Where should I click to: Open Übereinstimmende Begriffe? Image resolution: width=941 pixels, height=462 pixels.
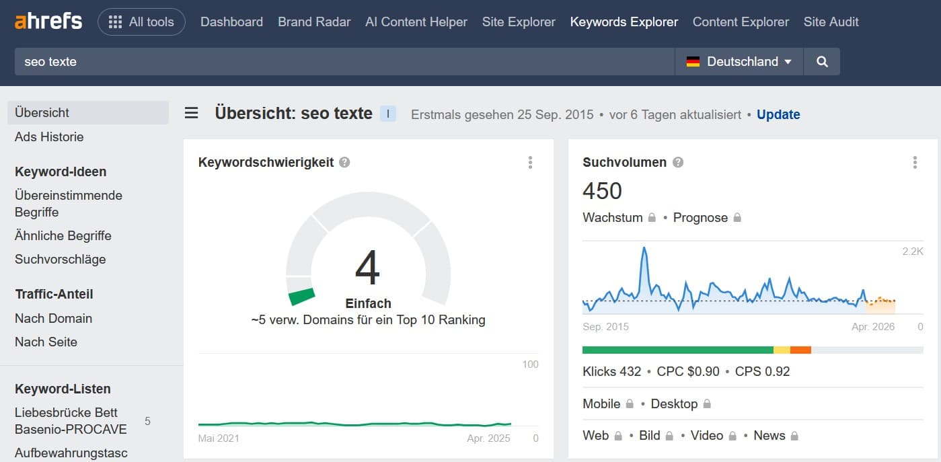coord(69,204)
